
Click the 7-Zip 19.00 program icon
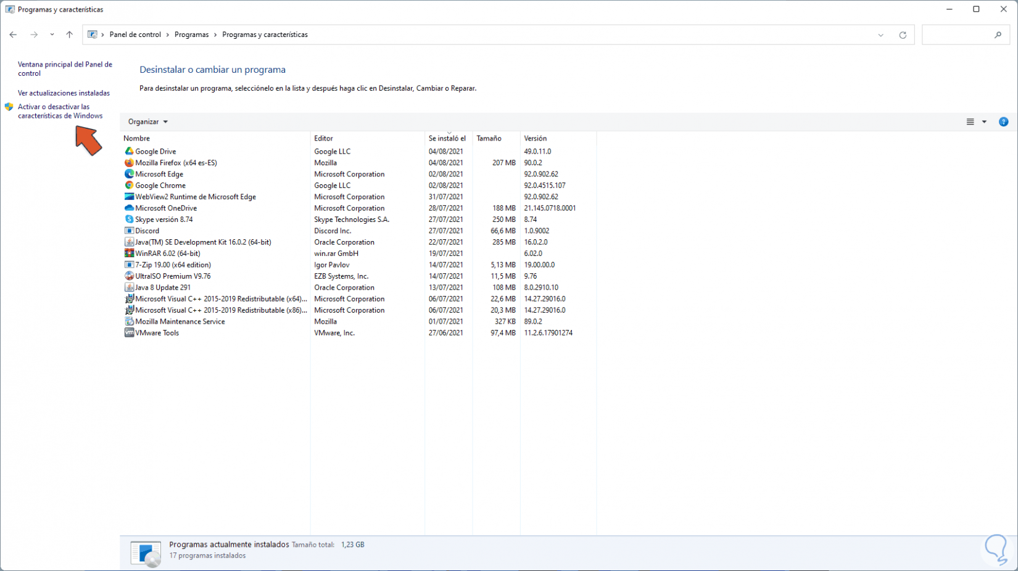[x=129, y=265]
